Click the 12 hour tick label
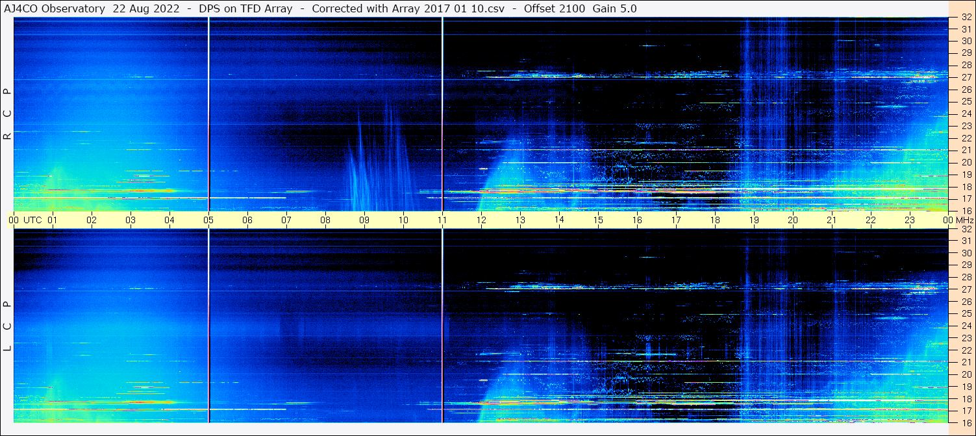The image size is (976, 436). pyautogui.click(x=481, y=220)
